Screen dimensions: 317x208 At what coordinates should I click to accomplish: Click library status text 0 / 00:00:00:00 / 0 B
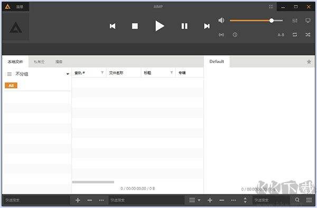click(138, 188)
